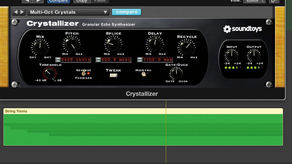Click the Output level knob

click(254, 55)
